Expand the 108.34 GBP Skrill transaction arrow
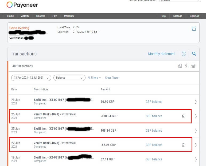The height and width of the screenshot is (166, 206). (x=196, y=131)
